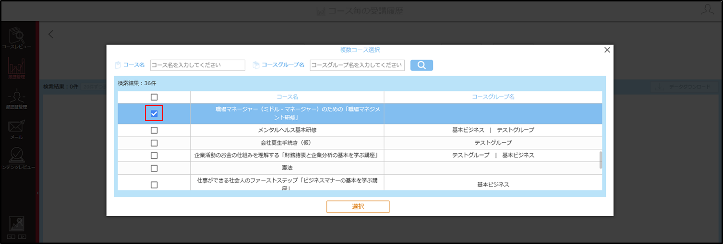Click the 企業活動のお金の仕組み course name
Viewport: 723px width, 244px height.
[x=287, y=155]
